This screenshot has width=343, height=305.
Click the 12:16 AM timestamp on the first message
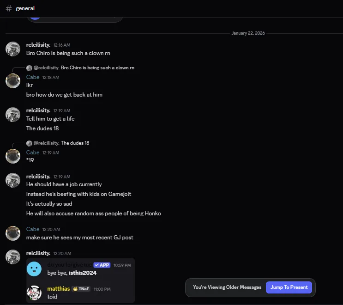point(62,45)
